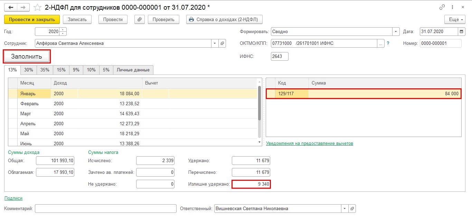Expand the Формировать dropdown
The width and height of the screenshot is (472, 217).
click(396, 31)
